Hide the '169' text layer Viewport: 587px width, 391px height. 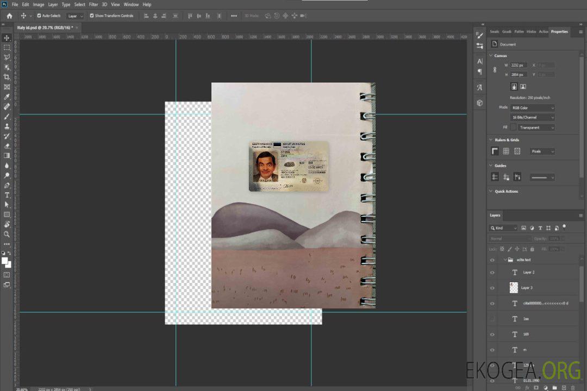click(x=492, y=335)
